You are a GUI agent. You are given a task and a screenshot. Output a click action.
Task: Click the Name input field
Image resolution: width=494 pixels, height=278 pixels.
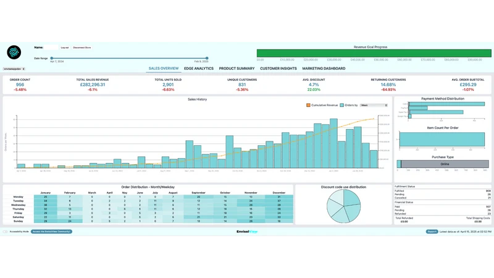tap(51, 48)
